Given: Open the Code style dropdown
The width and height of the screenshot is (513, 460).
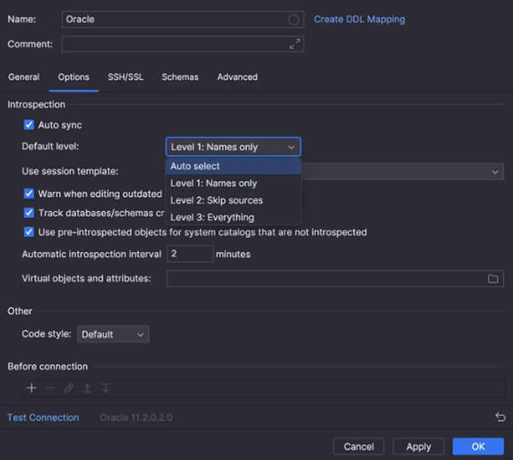Looking at the screenshot, I should [113, 334].
